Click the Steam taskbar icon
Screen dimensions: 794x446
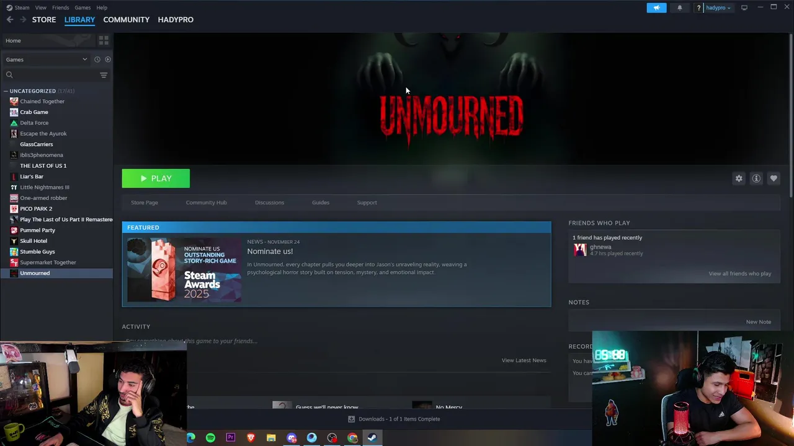(372, 438)
